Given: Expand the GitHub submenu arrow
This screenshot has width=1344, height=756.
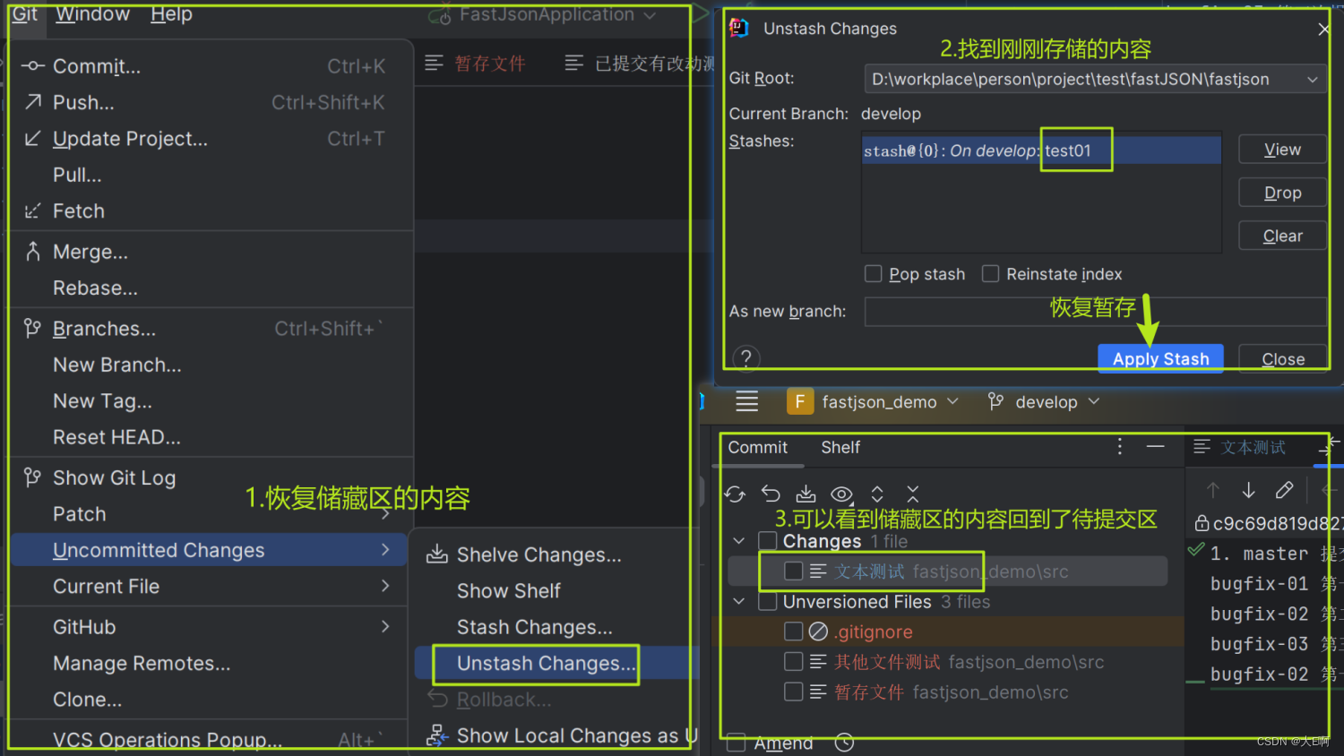Looking at the screenshot, I should point(385,627).
